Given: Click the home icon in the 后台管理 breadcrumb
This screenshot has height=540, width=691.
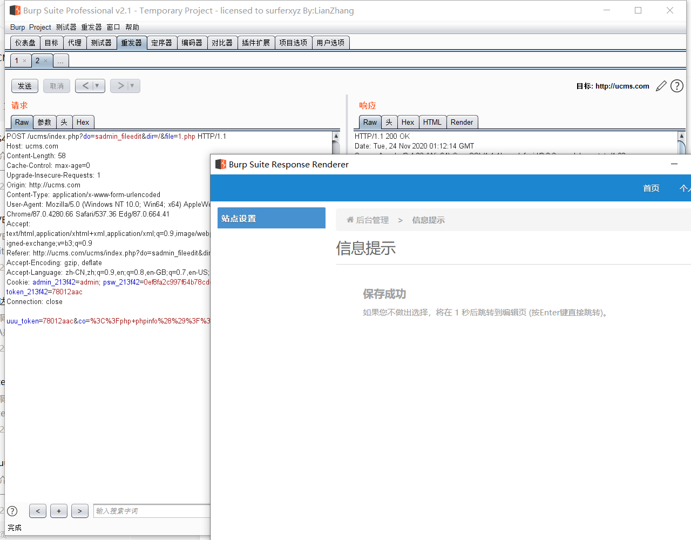Looking at the screenshot, I should (x=349, y=220).
